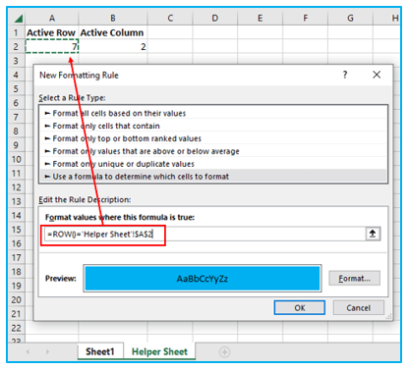
Task: Select 'Format only cells that contain' rule
Action: tap(213, 126)
